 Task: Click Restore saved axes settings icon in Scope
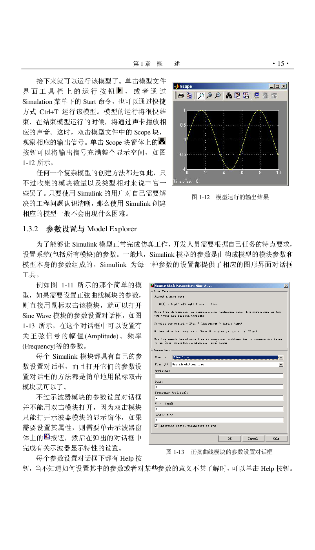click(x=246, y=95)
